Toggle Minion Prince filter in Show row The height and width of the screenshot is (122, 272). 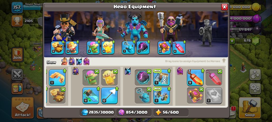pos(79,61)
